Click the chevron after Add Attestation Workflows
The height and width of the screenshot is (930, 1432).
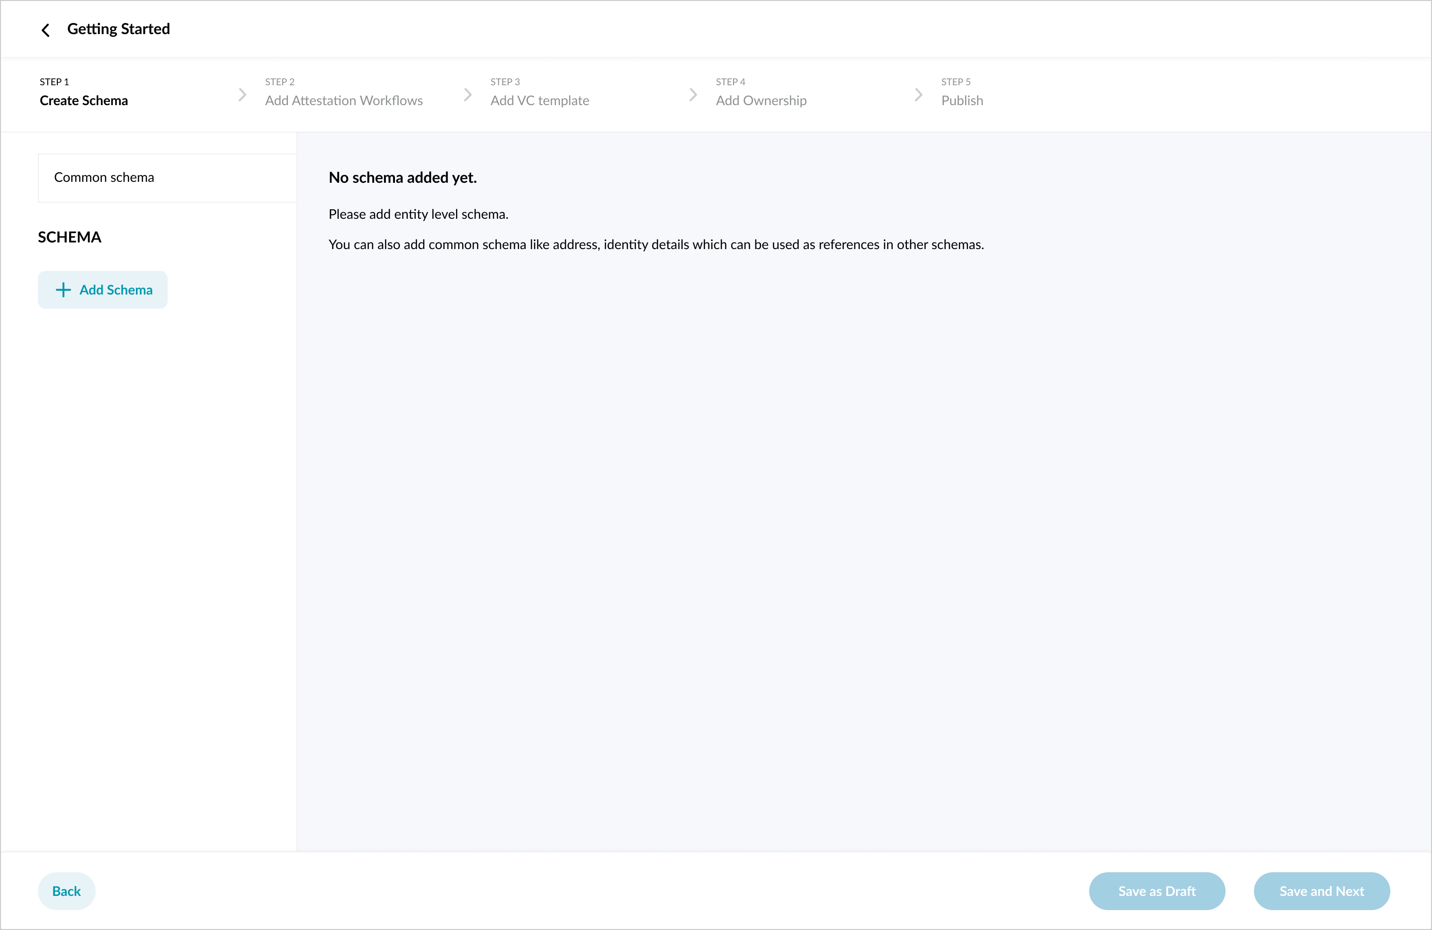tap(467, 95)
